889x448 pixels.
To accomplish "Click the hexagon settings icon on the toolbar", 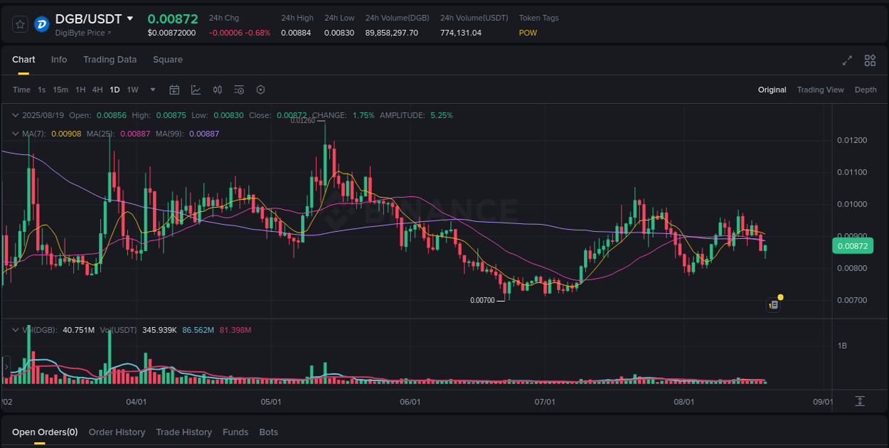I will [260, 90].
